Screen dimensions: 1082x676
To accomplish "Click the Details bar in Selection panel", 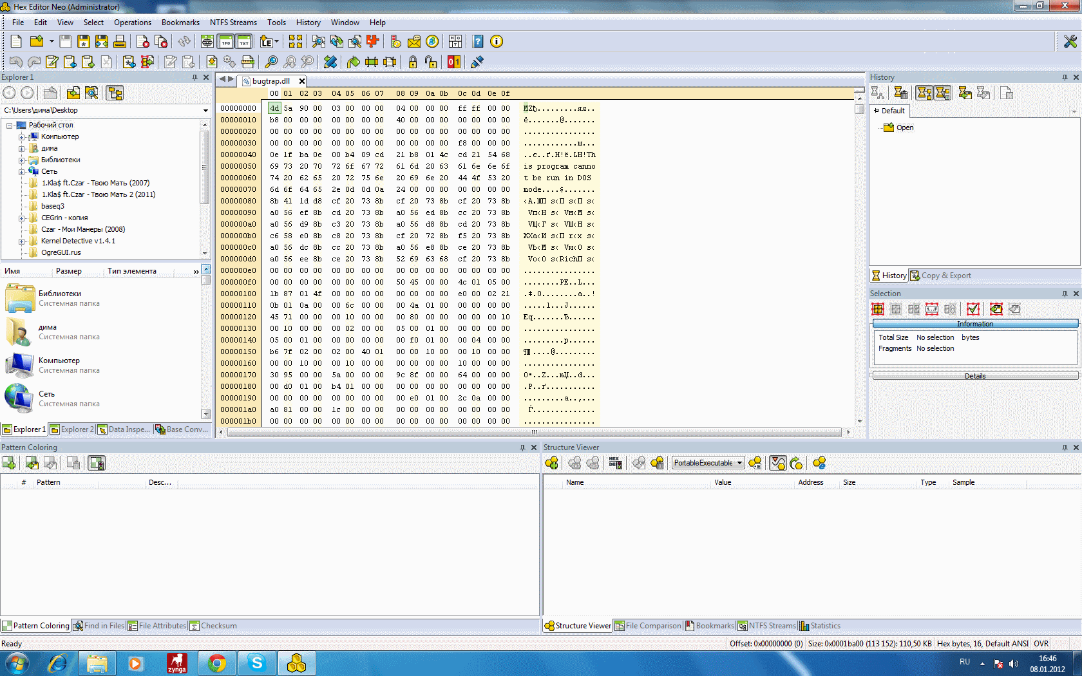I will (x=975, y=376).
